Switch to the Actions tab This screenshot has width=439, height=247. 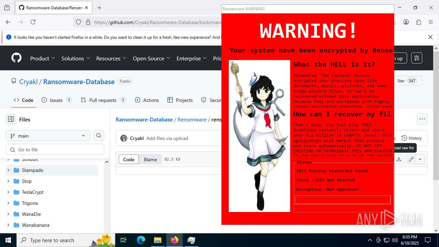[x=147, y=100]
